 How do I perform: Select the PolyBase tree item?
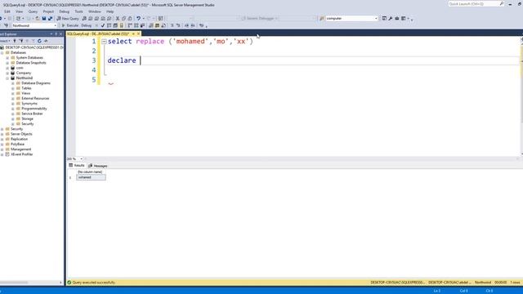pyautogui.click(x=17, y=144)
